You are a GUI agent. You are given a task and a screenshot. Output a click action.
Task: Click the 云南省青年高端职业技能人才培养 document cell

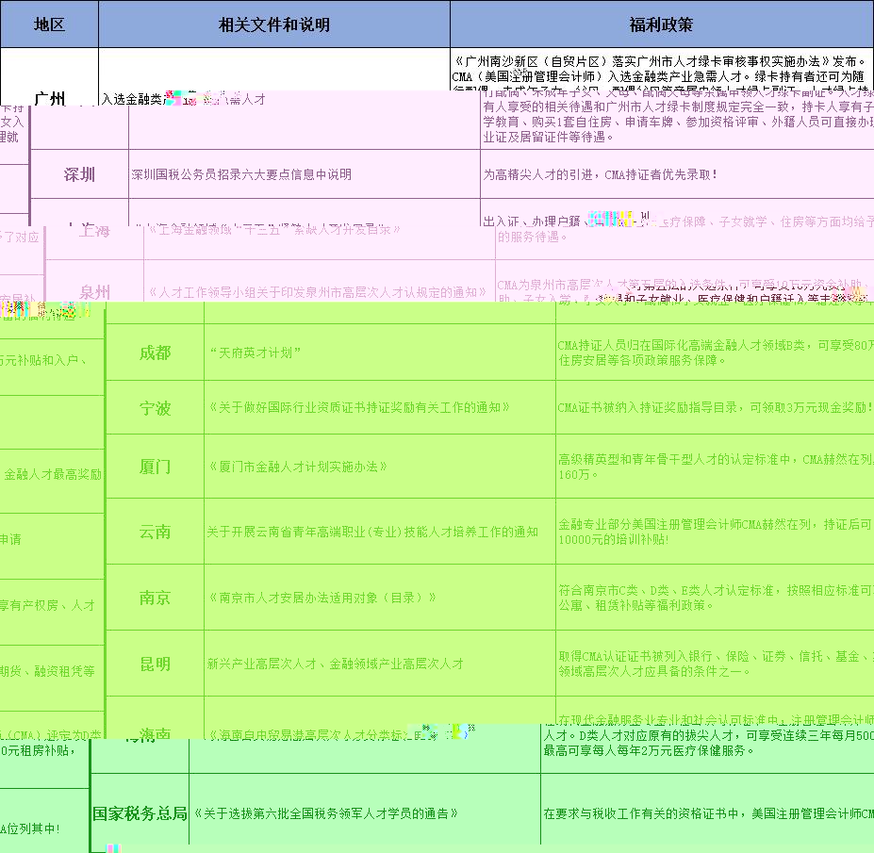pyautogui.click(x=372, y=532)
